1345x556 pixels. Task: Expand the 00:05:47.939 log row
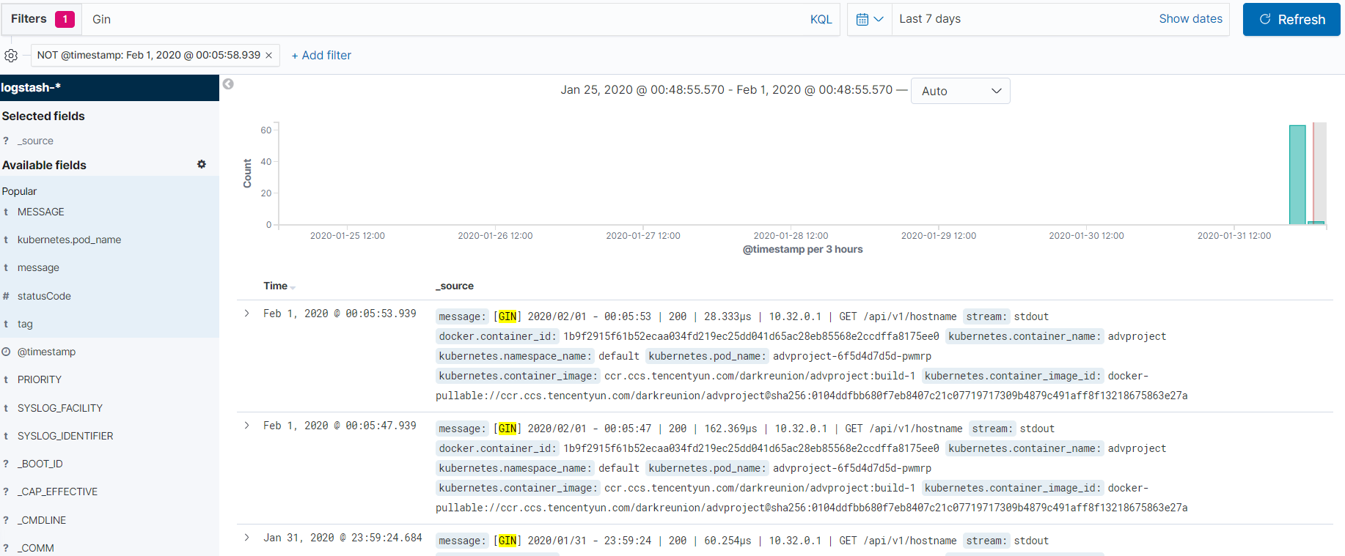247,426
